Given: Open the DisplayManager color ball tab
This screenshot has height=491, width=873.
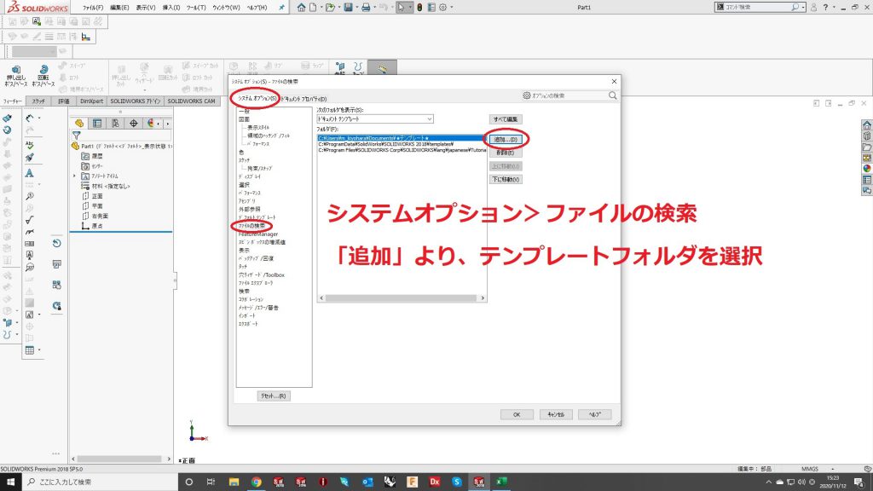Looking at the screenshot, I should click(151, 123).
